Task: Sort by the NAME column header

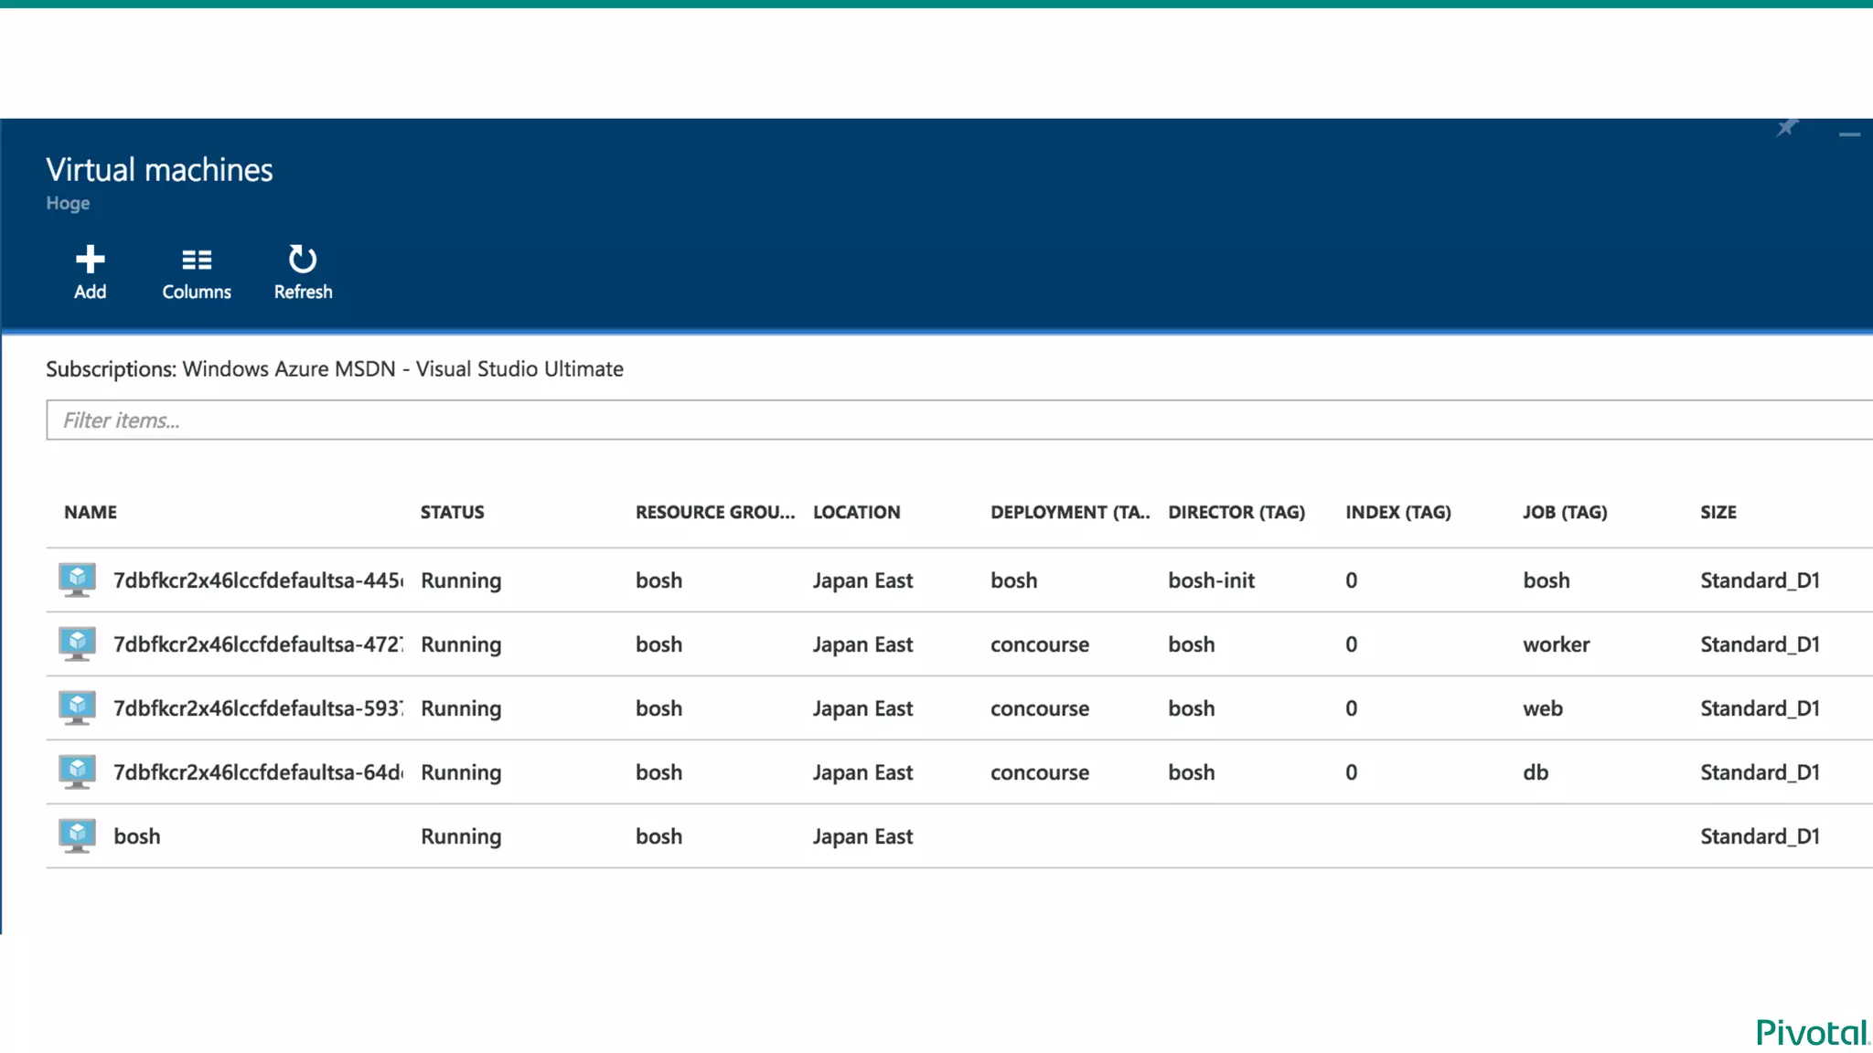Action: click(x=91, y=512)
